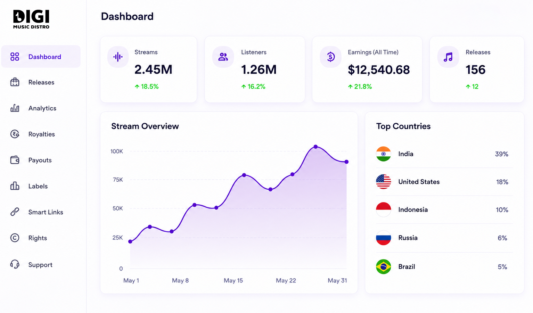The width and height of the screenshot is (533, 313).
Task: Click the Streams waveform icon
Action: (x=118, y=57)
